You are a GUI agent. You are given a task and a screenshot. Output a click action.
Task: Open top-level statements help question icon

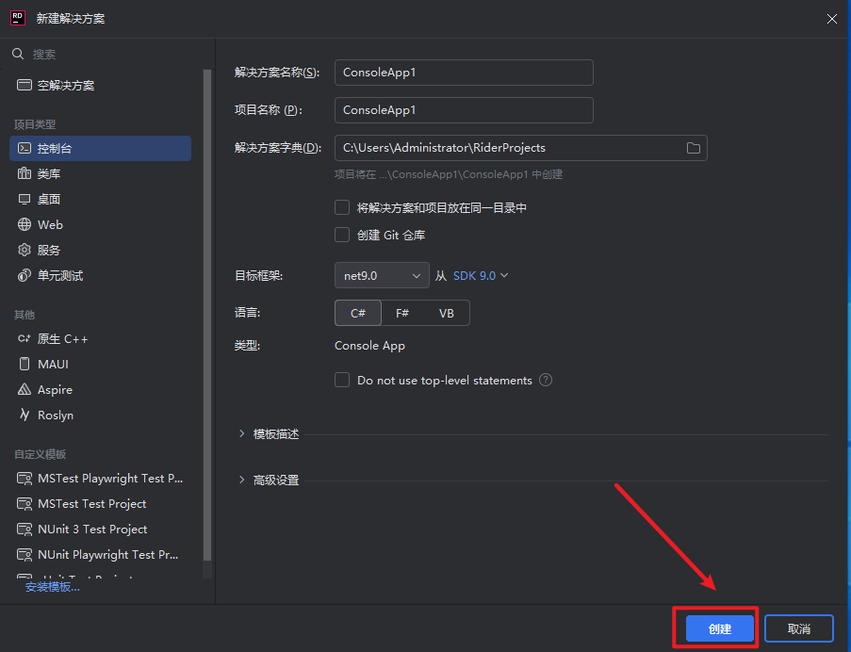546,381
